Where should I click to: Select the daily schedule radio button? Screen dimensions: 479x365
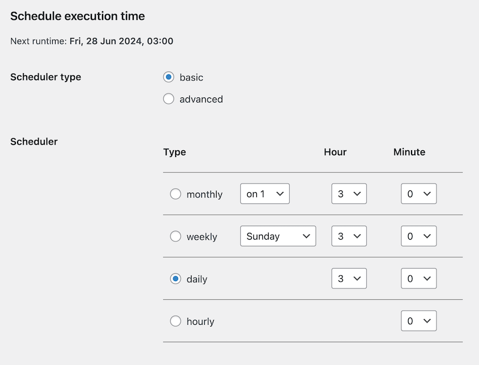coord(175,278)
